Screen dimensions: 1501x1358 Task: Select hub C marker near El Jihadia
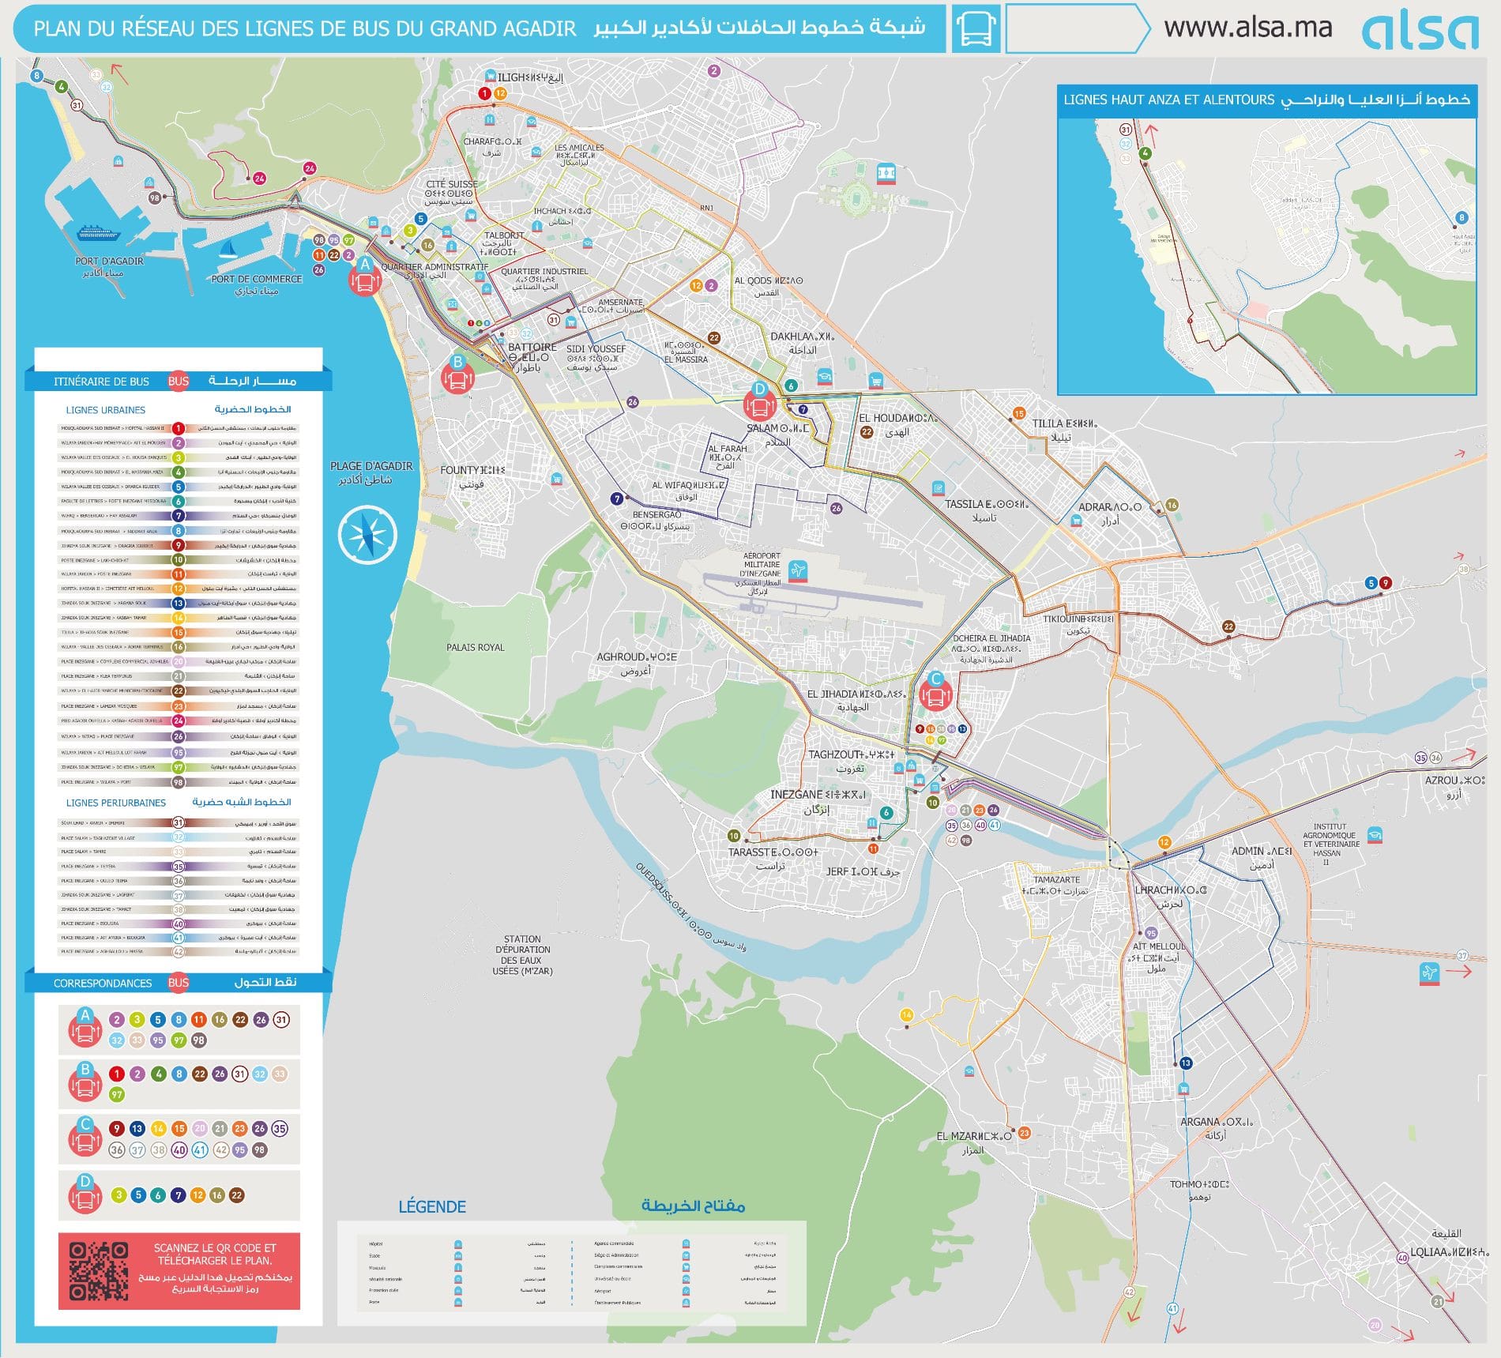[936, 692]
